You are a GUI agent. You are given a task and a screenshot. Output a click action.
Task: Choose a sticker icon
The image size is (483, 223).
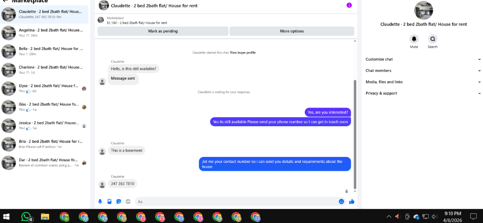tap(119, 201)
